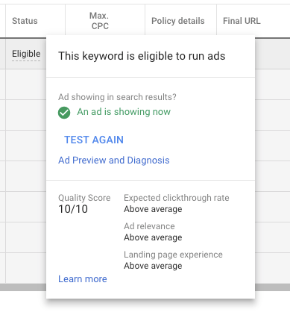Select the Policy details column header

point(178,21)
